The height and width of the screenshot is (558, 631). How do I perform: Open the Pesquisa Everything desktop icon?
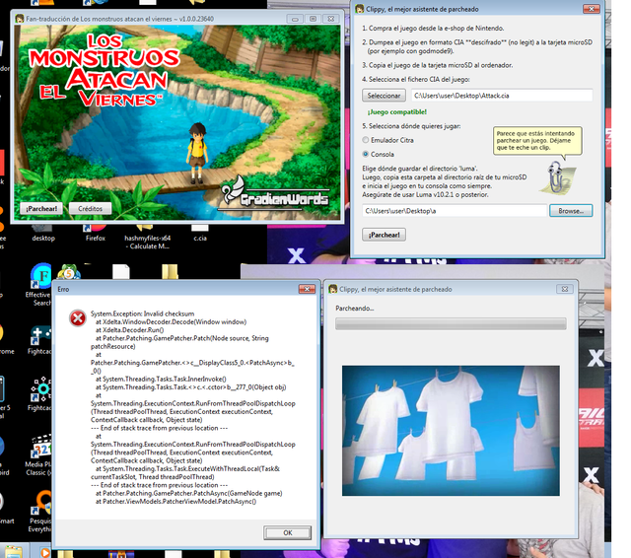tap(41, 510)
